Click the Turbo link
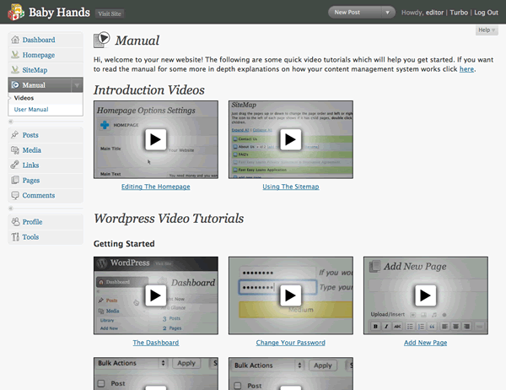 459,13
